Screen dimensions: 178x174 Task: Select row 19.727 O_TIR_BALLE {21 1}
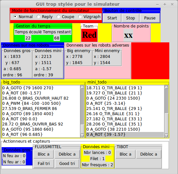coord(125,93)
